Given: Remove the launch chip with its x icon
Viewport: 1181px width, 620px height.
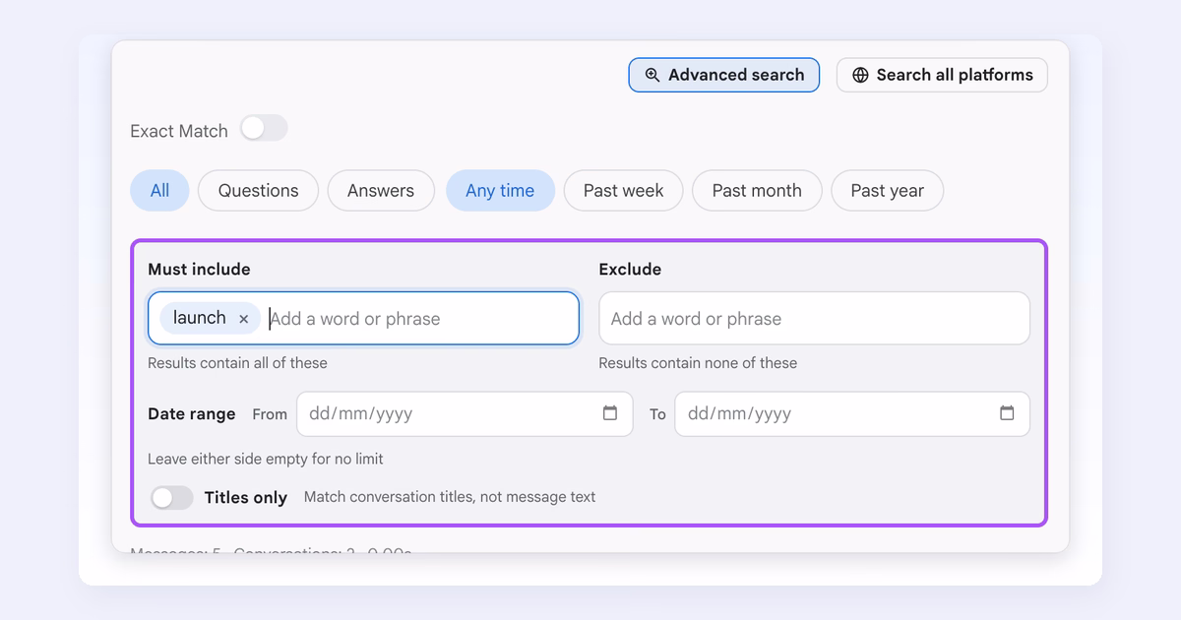Looking at the screenshot, I should tap(243, 319).
